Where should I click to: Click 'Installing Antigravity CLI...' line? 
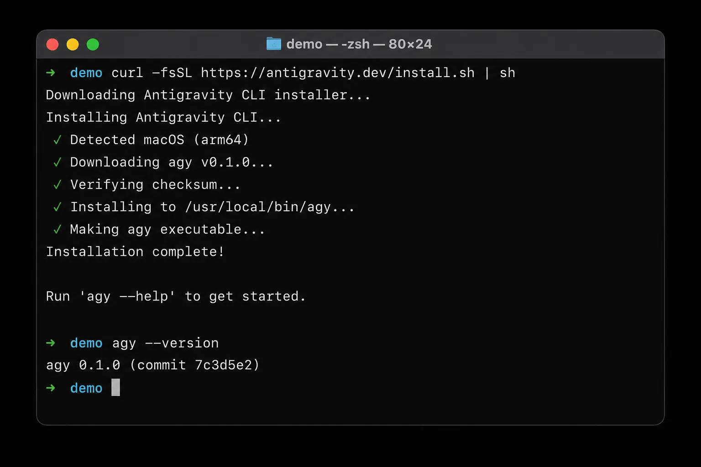pos(163,118)
